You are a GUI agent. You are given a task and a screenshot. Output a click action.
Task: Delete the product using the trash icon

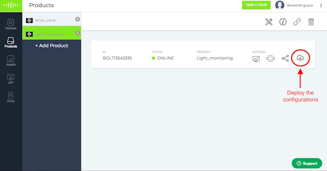[x=311, y=22]
